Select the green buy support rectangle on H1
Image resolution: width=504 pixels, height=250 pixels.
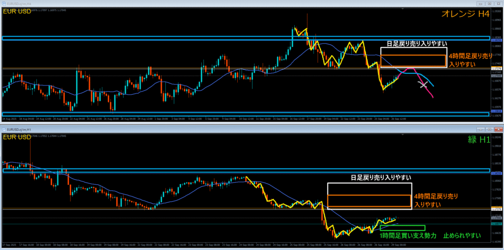pos(402,228)
